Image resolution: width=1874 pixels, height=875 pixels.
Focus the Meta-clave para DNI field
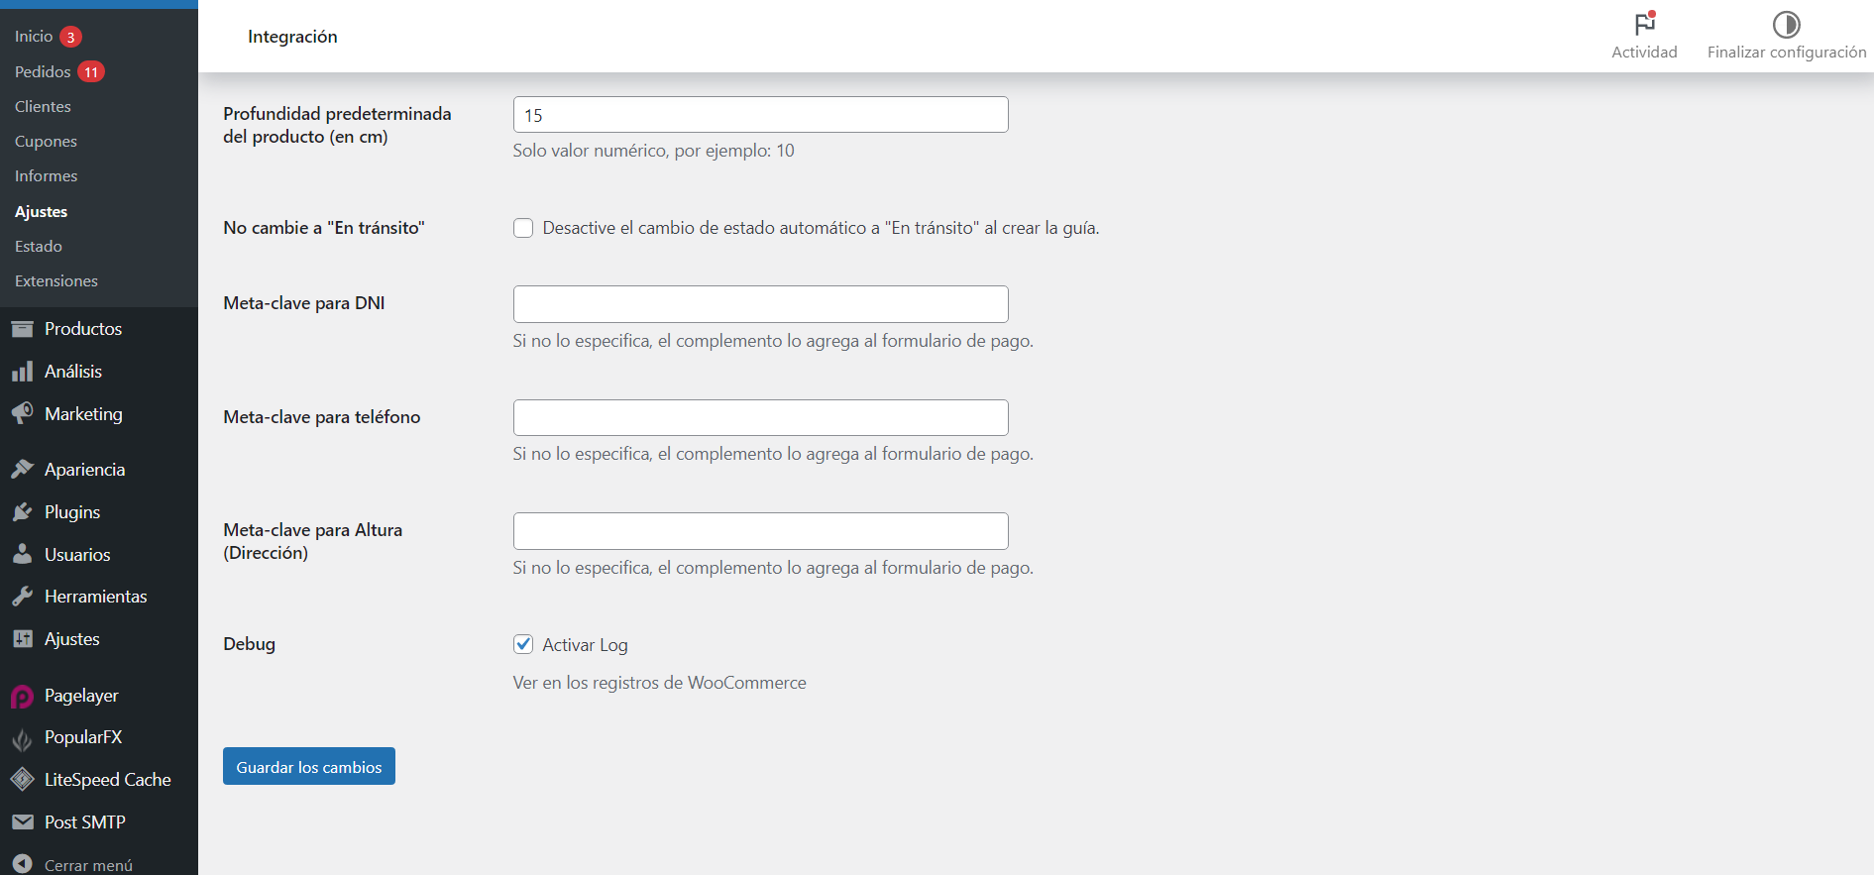(x=761, y=304)
